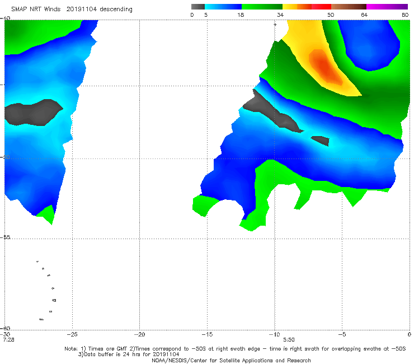The height and width of the screenshot is (364, 414).
Task: Click the 'Note: 1) Times are GMT' line
Action: 235,349
